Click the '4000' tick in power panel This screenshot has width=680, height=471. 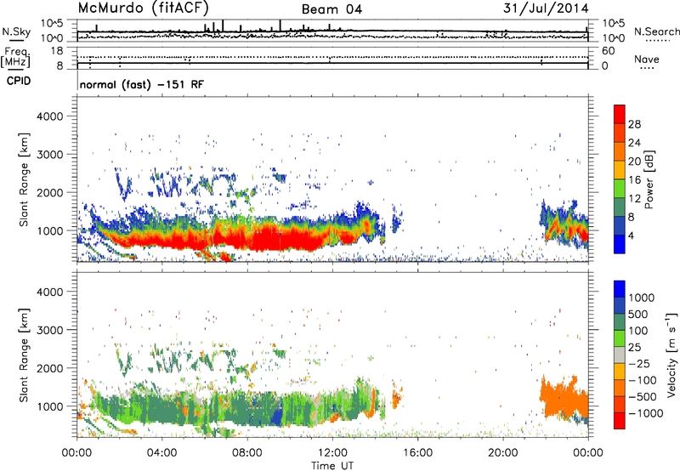(x=50, y=116)
